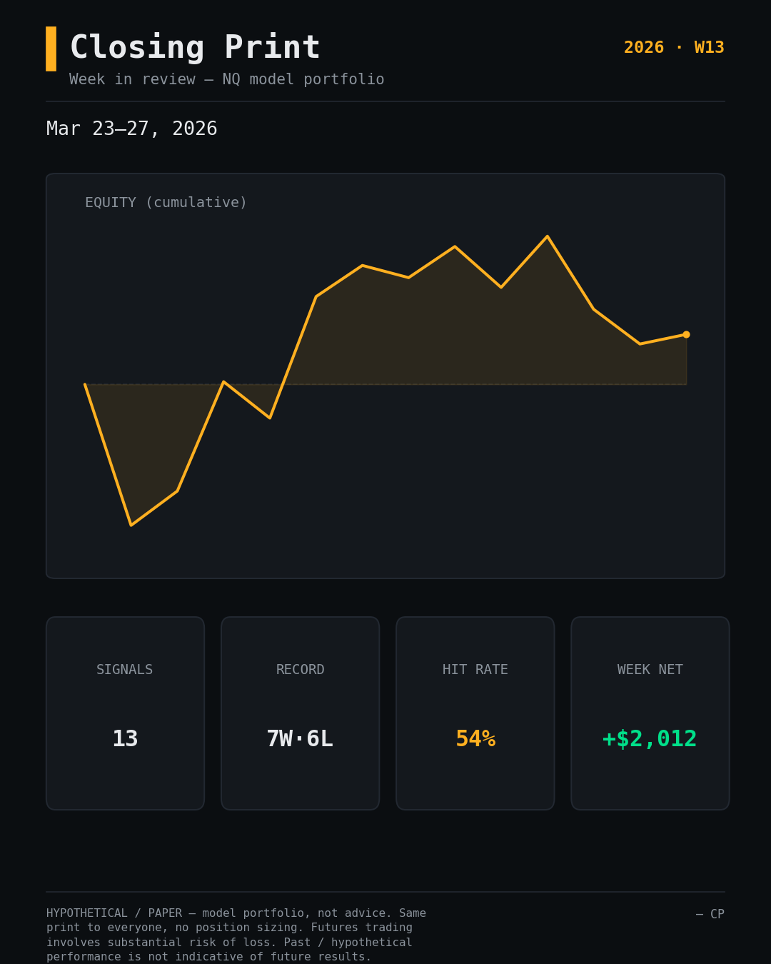
Task: Click the hypothetical performance disclaimer text
Action: [236, 935]
